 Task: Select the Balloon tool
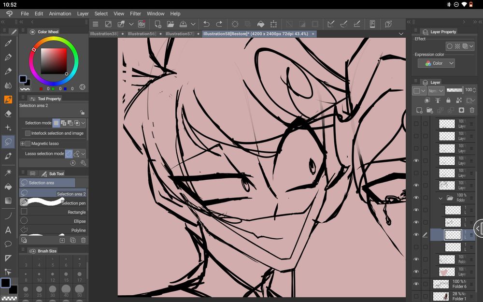[8, 244]
